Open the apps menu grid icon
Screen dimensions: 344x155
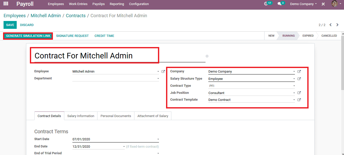point(6,4)
